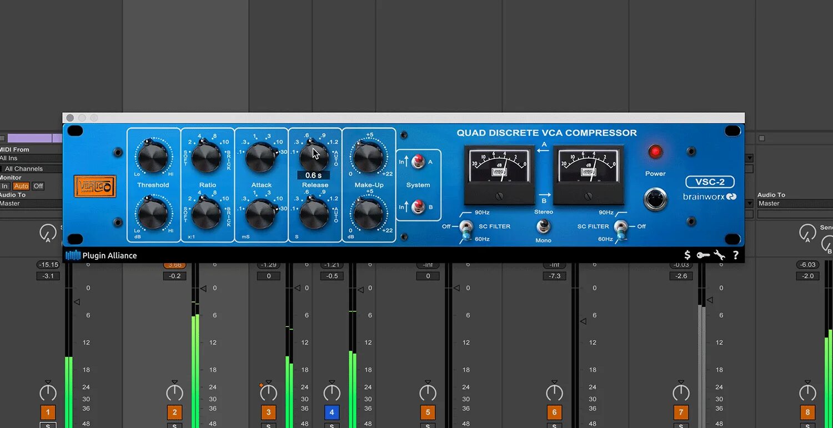The image size is (833, 428).
Task: Toggle the System In A switch
Action: click(418, 162)
